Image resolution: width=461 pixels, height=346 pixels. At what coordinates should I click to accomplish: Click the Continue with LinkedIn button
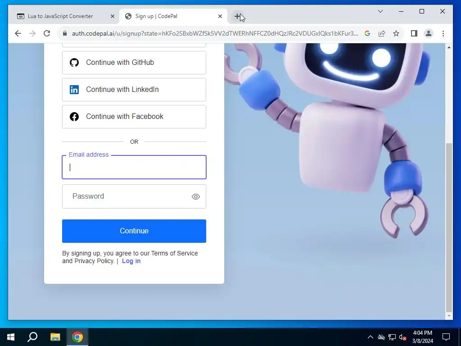134,90
